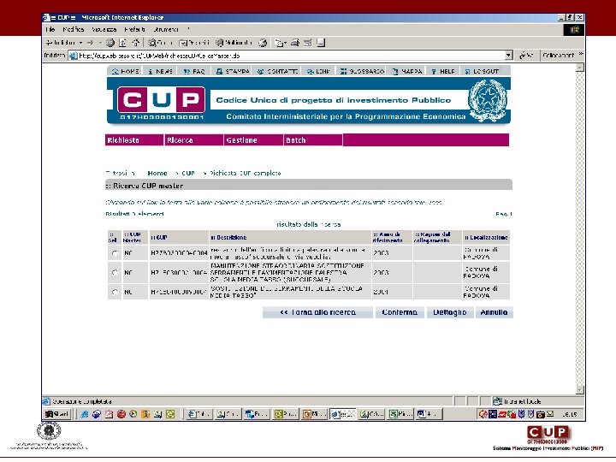Click the Collegamenti links bar
This screenshot has height=462, width=616.
point(558,56)
